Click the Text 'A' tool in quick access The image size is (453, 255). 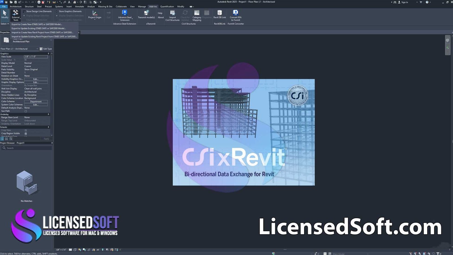(69, 2)
